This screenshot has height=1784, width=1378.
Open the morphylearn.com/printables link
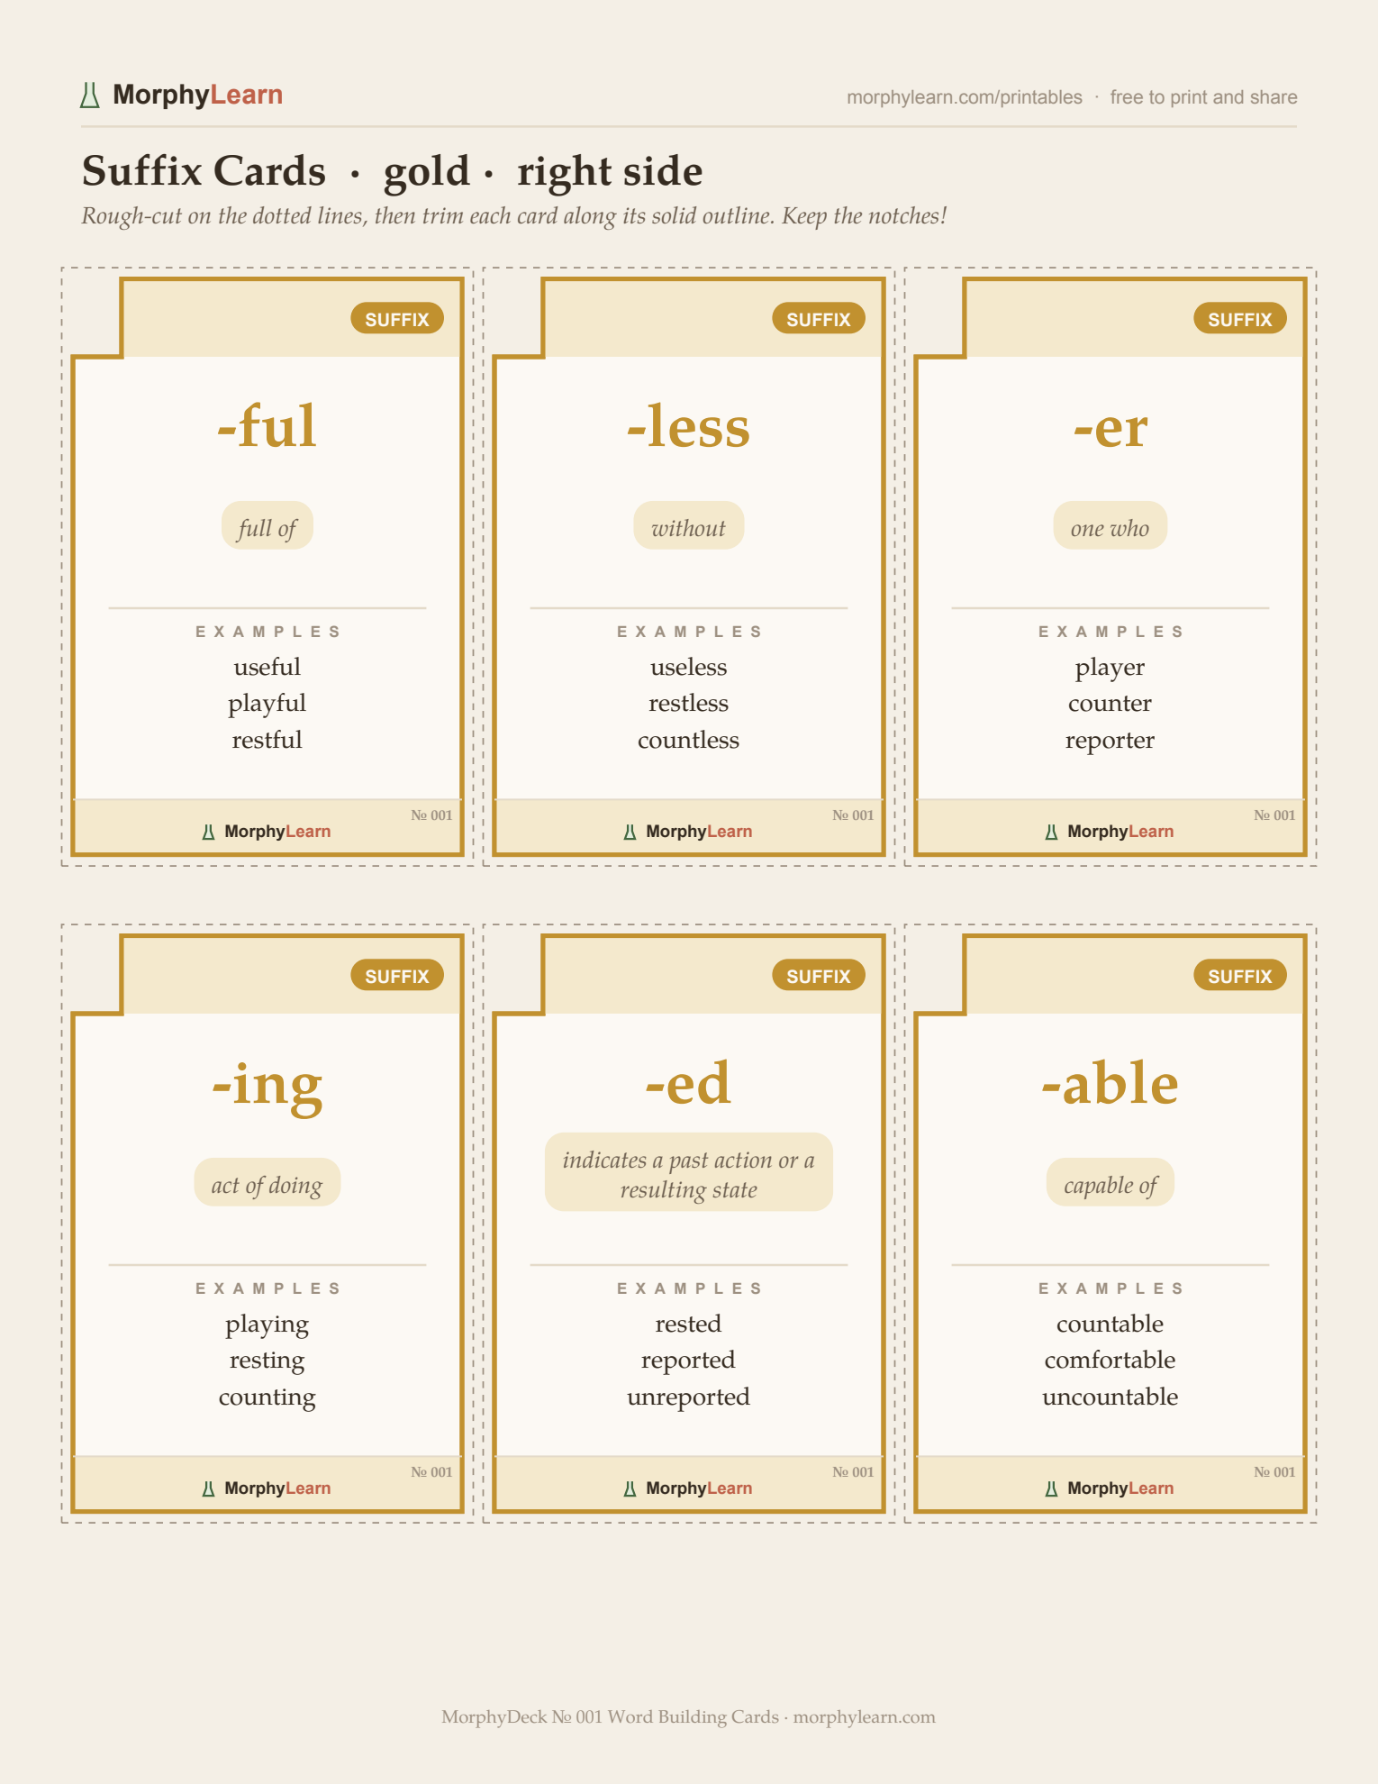click(x=964, y=97)
